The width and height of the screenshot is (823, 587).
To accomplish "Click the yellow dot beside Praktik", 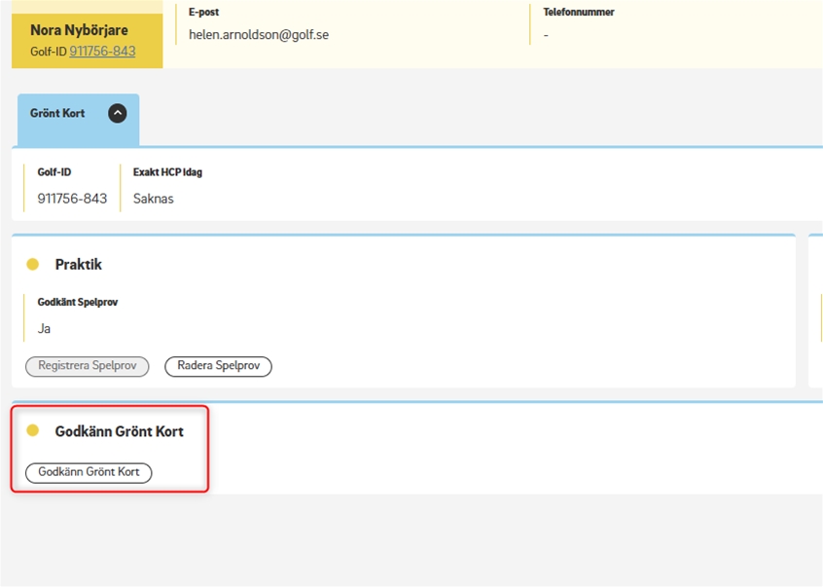I will pos(32,264).
